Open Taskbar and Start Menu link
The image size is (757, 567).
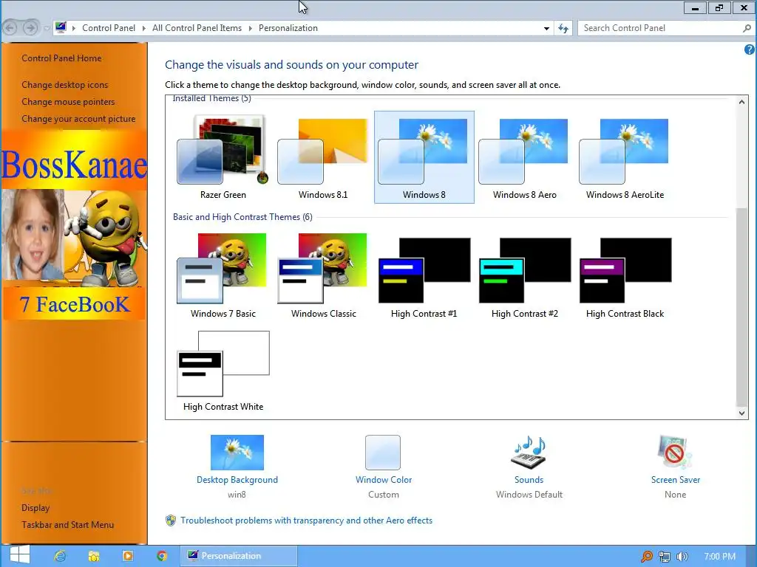tap(67, 525)
